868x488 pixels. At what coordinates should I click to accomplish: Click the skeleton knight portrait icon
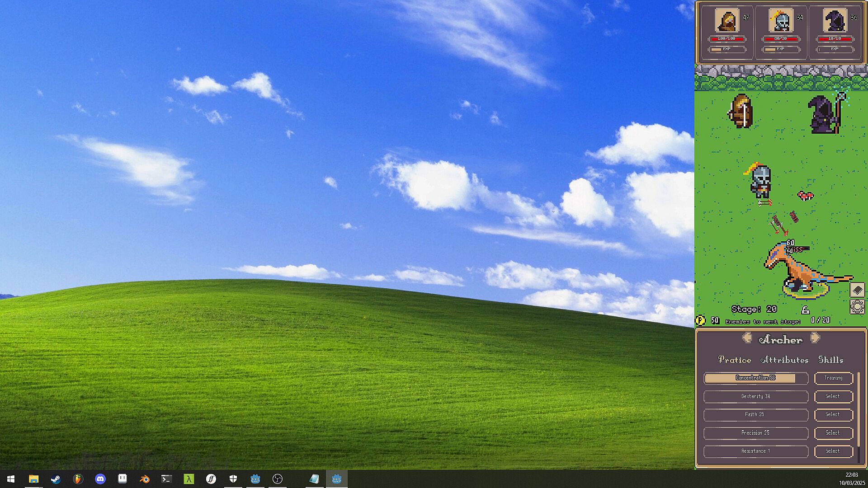coord(781,20)
